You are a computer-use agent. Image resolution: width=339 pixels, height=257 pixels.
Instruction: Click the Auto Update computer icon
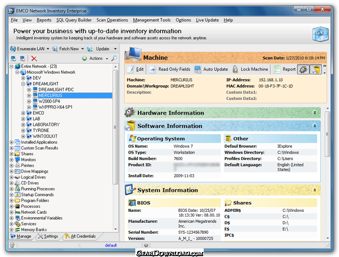pyautogui.click(x=198, y=69)
